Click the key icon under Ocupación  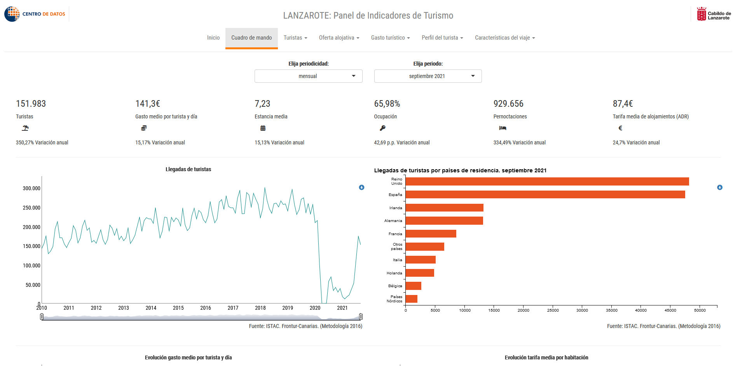click(x=382, y=128)
